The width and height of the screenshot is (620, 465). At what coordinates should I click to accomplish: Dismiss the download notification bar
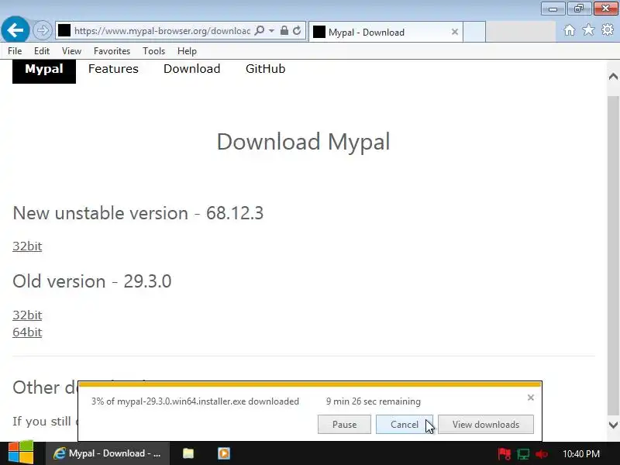click(531, 398)
